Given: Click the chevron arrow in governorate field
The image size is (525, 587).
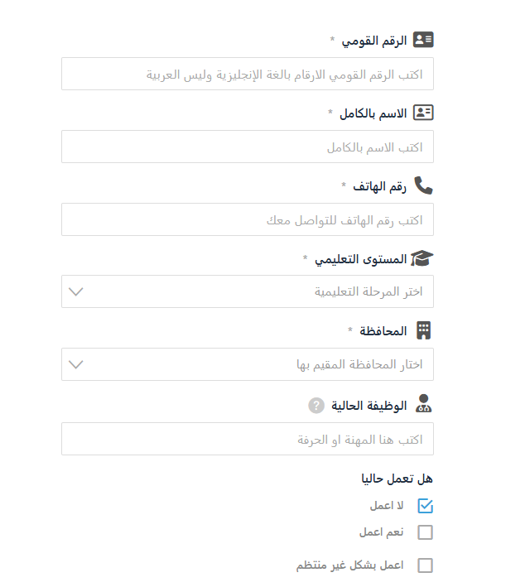Looking at the screenshot, I should coord(76,364).
